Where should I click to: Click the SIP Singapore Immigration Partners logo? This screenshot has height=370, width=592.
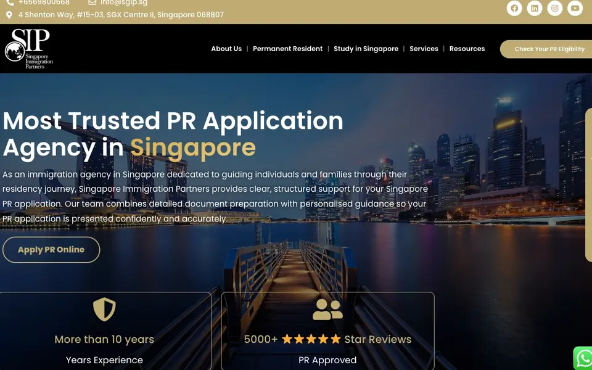point(29,49)
